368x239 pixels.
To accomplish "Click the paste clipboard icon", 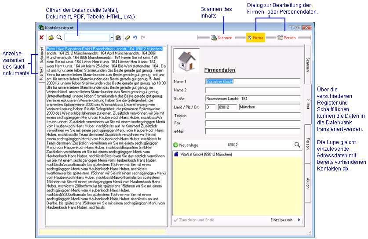I will tap(118, 37).
